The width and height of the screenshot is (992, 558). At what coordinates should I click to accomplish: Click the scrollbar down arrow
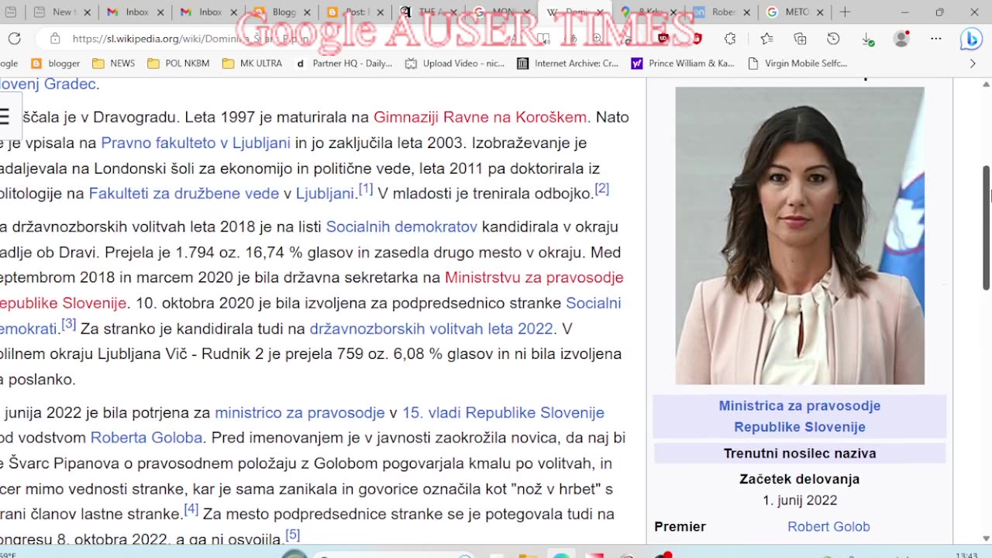[x=987, y=538]
